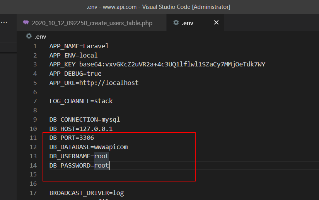Click the DB_HOST=127.0.0.1 line

[x=81, y=129]
